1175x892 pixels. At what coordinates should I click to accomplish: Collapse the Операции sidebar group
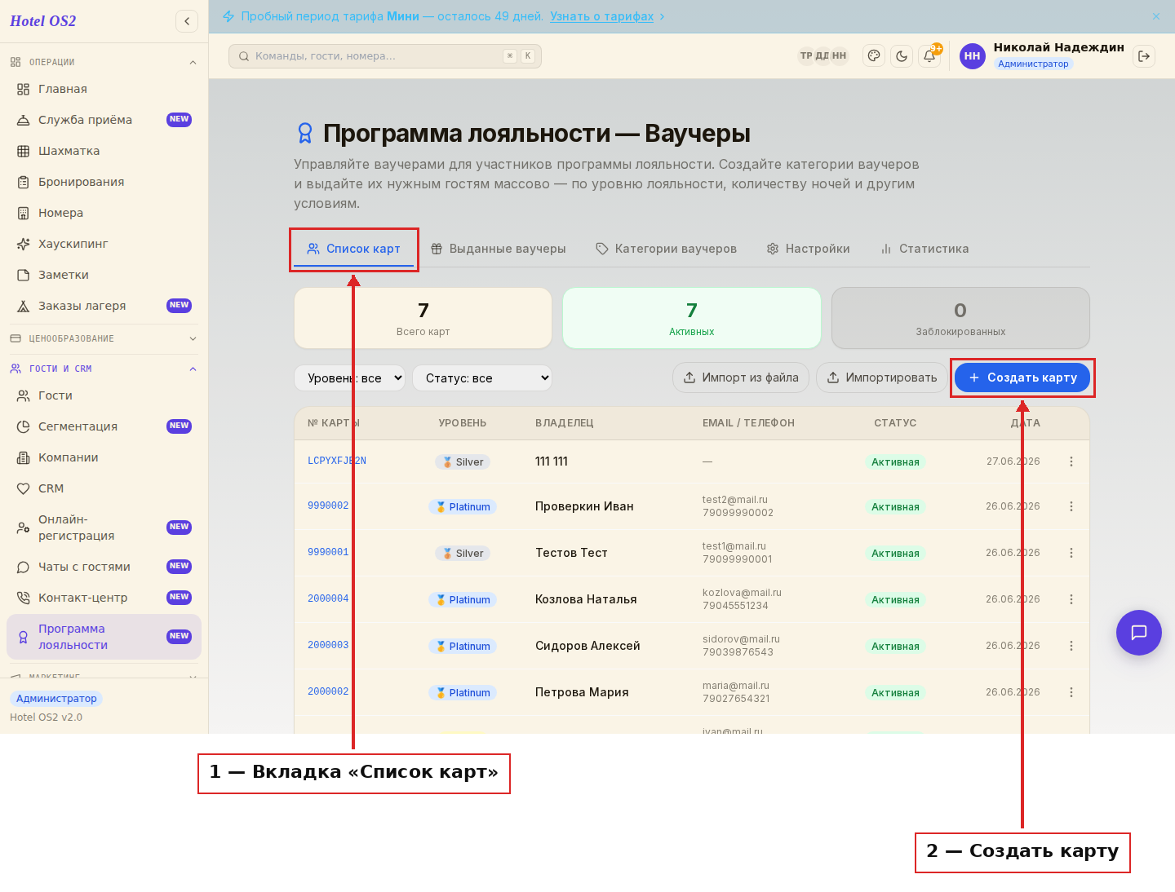[x=104, y=62]
